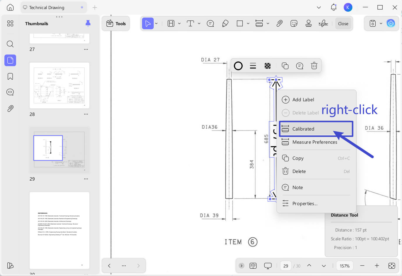402x276 pixels.
Task: Open Measure Preferences from context menu
Action: 316,142
